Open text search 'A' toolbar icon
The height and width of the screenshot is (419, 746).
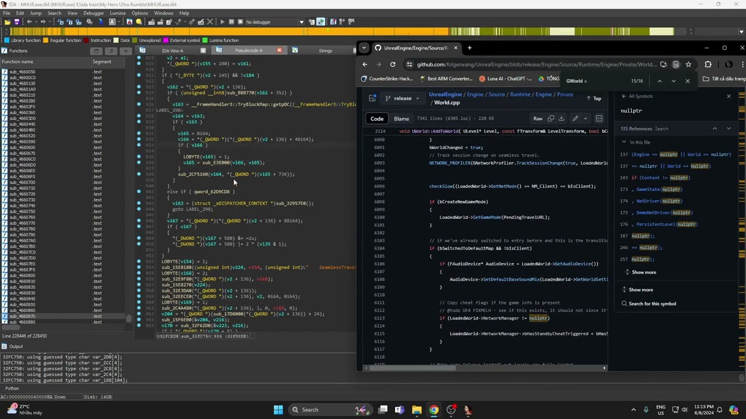(112, 22)
